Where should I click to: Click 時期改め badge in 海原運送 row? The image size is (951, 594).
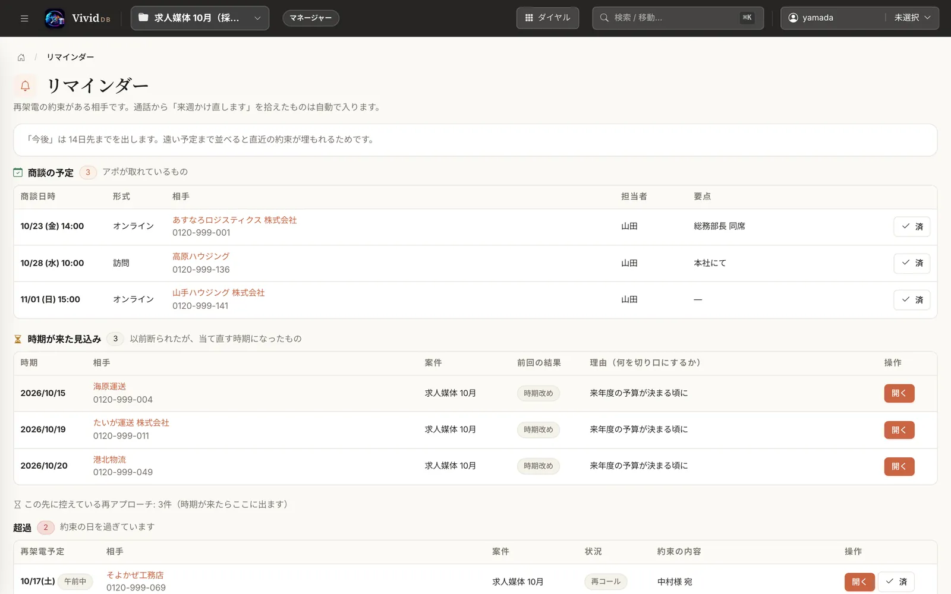point(539,393)
